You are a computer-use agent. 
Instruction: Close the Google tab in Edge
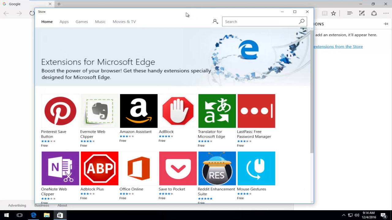pos(50,4)
